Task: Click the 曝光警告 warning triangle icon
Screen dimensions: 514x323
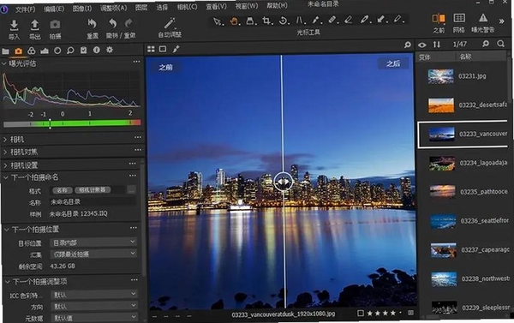Action: pyautogui.click(x=482, y=18)
